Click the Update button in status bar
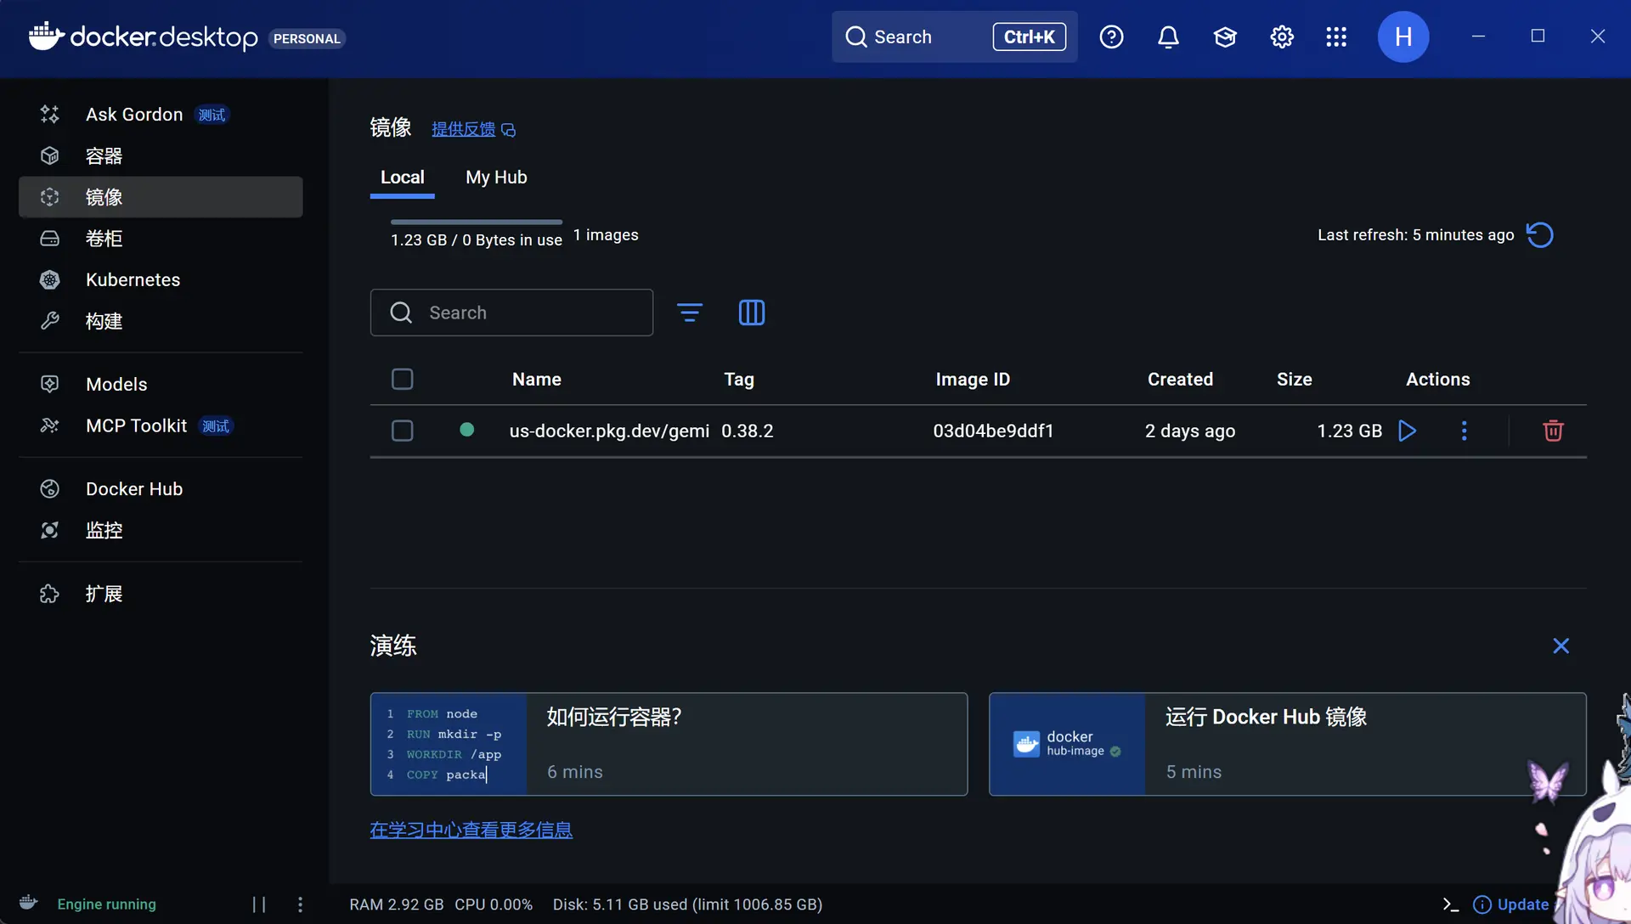The height and width of the screenshot is (924, 1631). 1510,904
